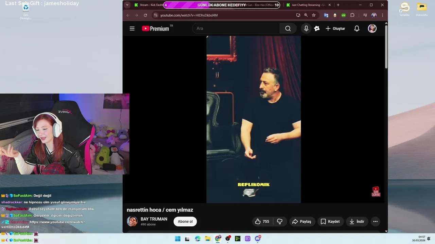Click the video title 'nasrettin hoca / cem yılmaz'

coord(160,210)
